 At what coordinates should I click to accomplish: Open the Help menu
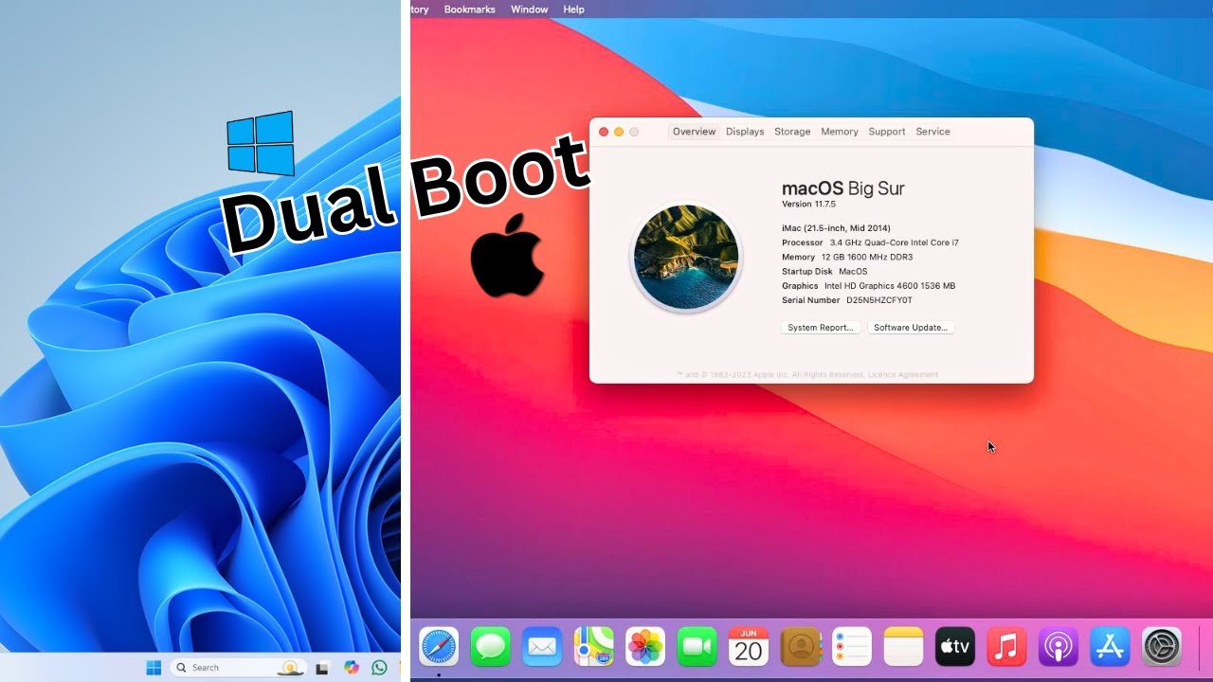(x=574, y=9)
